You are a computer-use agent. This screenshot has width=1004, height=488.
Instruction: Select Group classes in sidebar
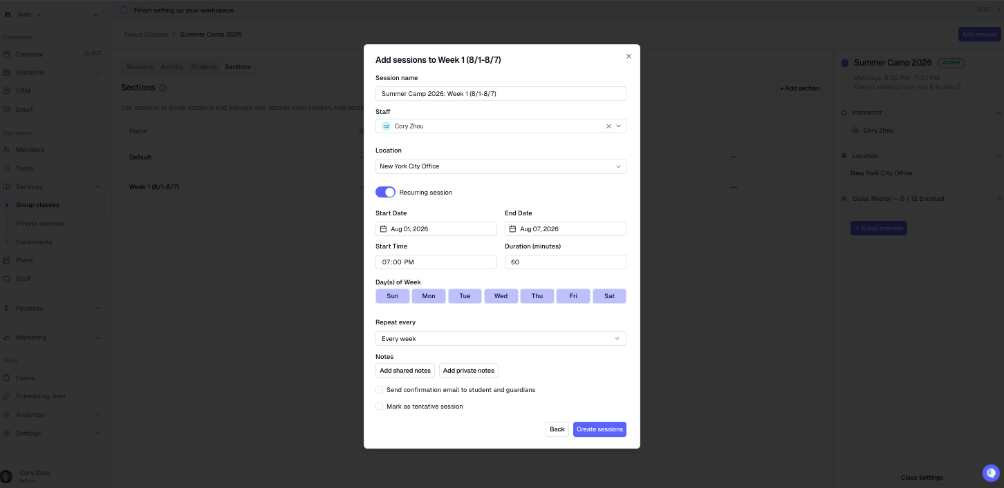tap(37, 205)
